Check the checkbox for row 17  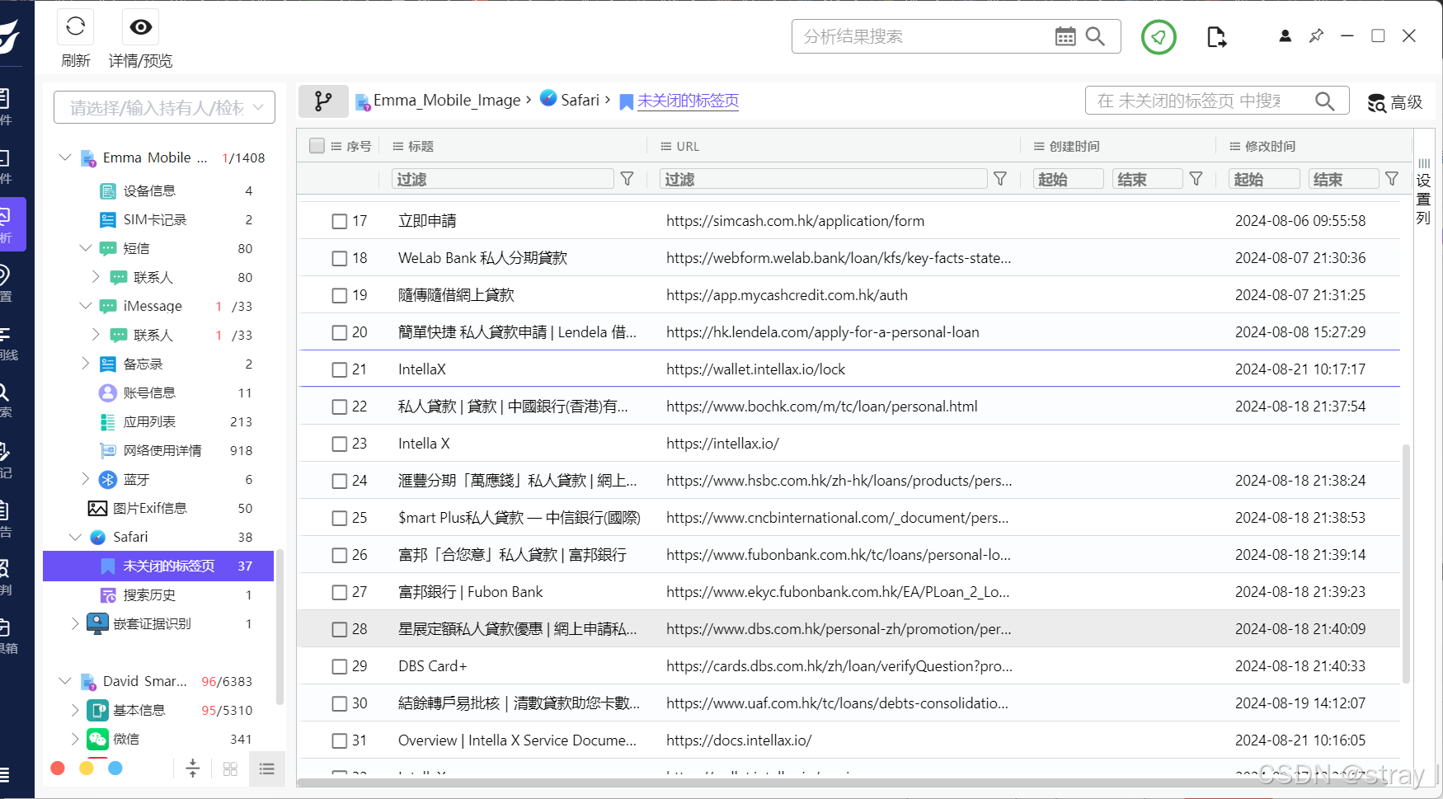(339, 221)
